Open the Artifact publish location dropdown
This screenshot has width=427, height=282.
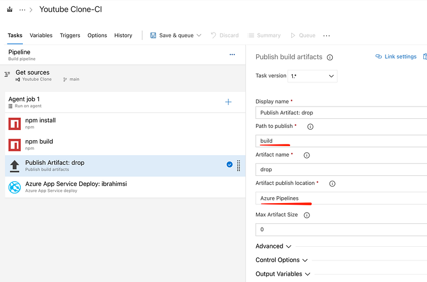[341, 198]
